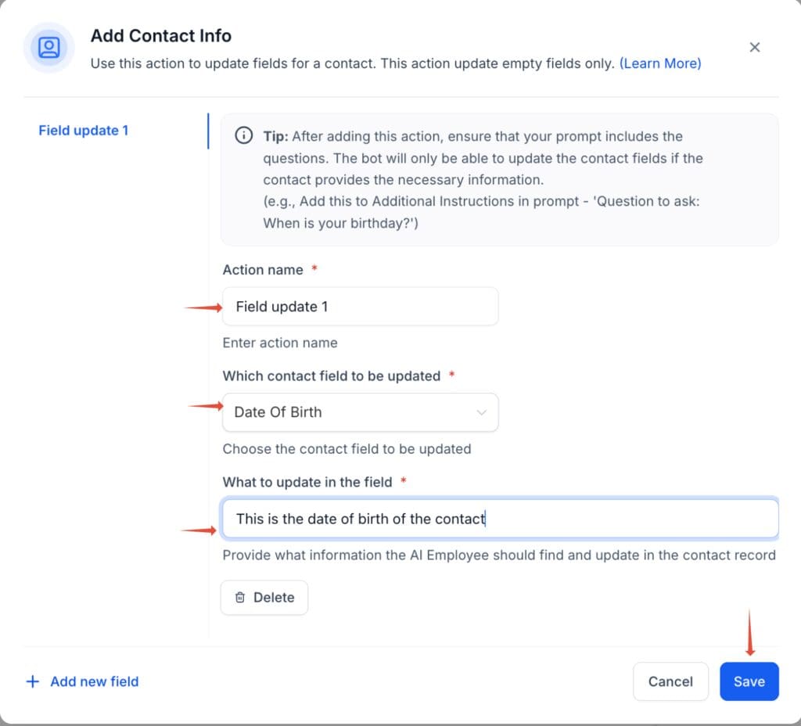Open the Learn More link
This screenshot has width=801, height=726.
point(659,63)
